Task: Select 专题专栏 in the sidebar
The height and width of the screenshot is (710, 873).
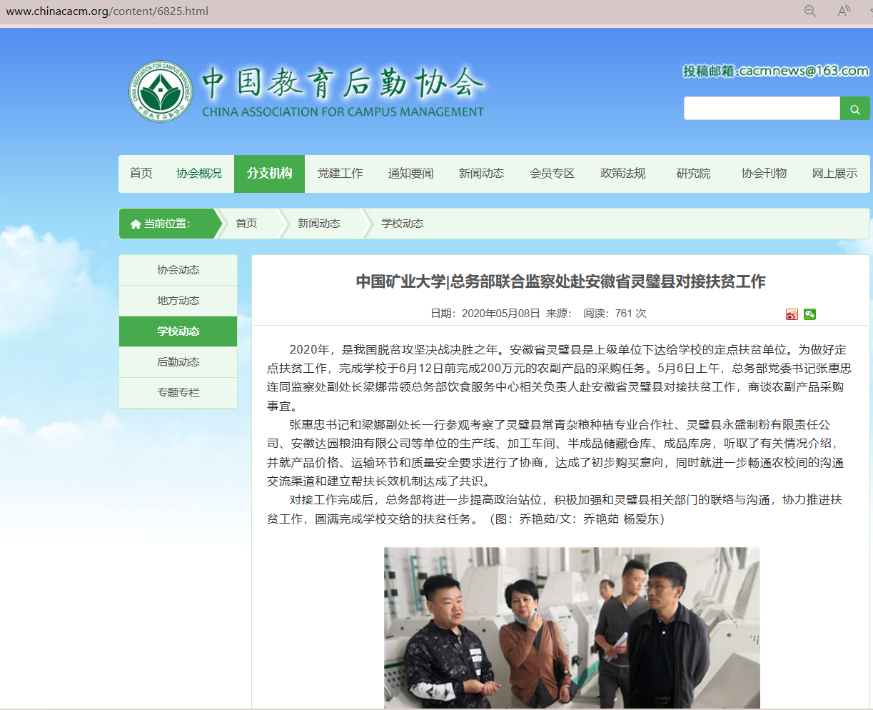Action: pos(178,393)
